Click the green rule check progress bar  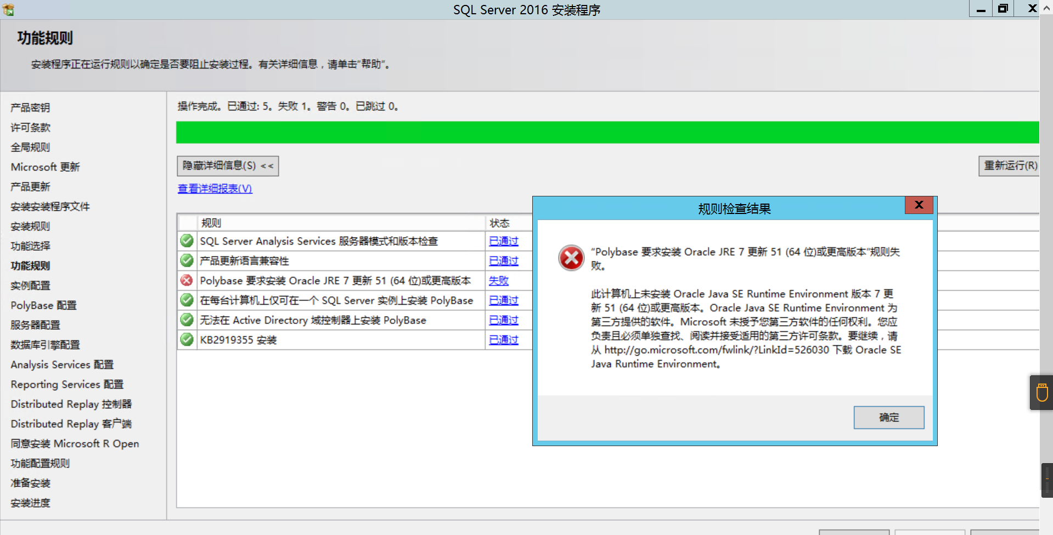pyautogui.click(x=607, y=132)
